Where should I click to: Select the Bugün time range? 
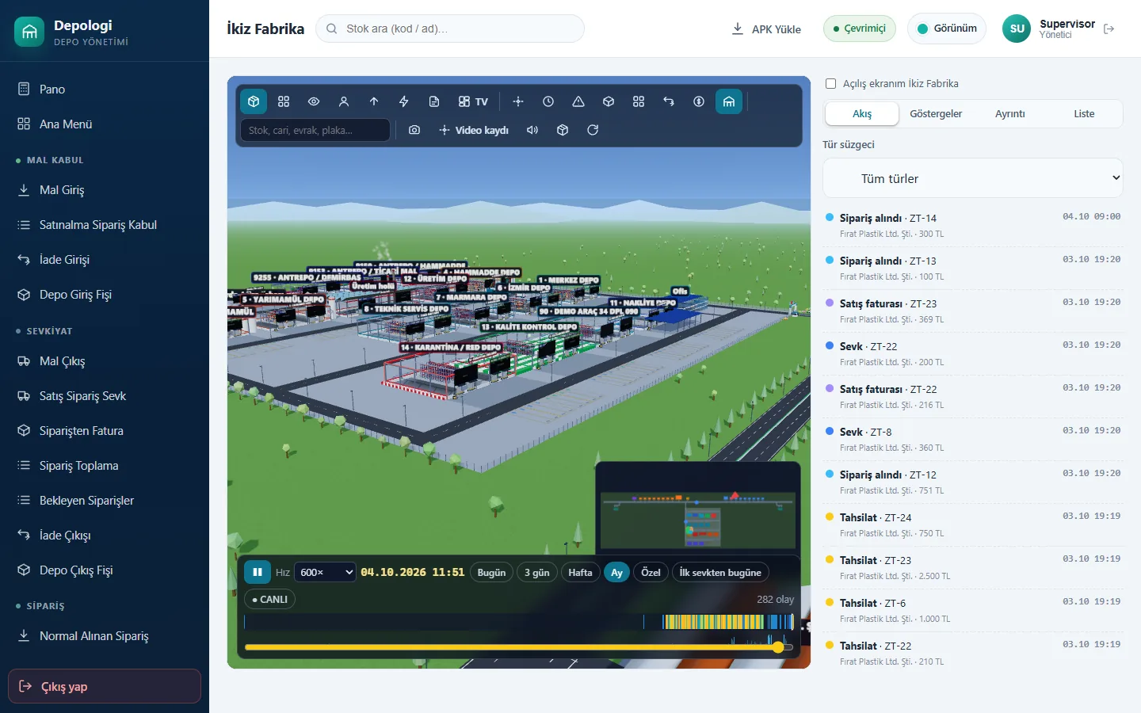(491, 572)
